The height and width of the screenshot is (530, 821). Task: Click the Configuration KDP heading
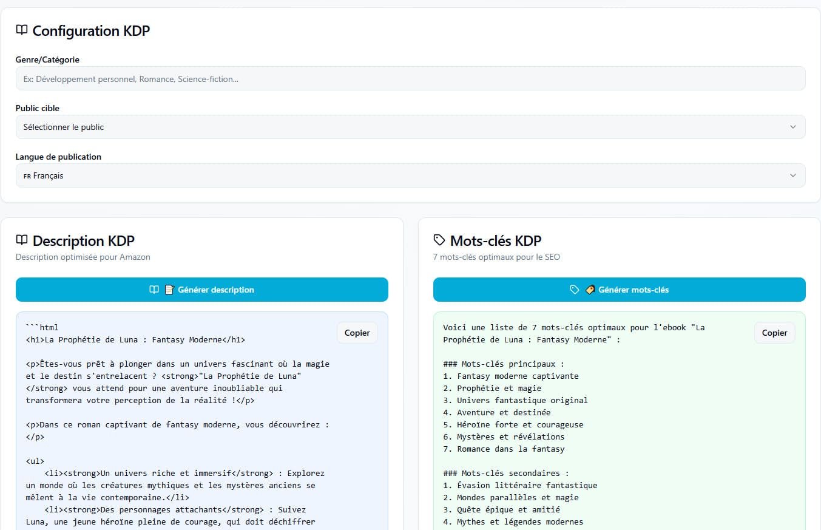coord(91,30)
